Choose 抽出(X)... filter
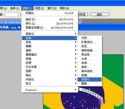 pos(50,19)
